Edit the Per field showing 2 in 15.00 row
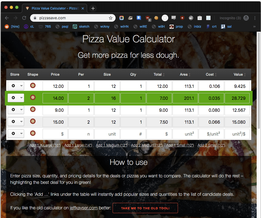The image size is (261, 218). pyautogui.click(x=81, y=122)
